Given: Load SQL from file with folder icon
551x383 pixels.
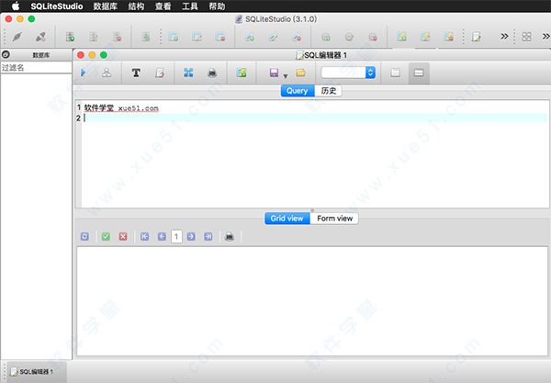Looking at the screenshot, I should pos(300,73).
